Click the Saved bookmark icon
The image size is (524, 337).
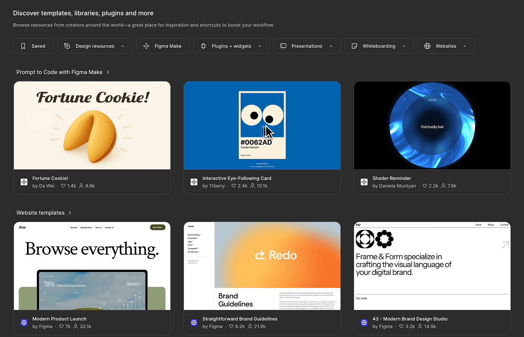pyautogui.click(x=23, y=46)
